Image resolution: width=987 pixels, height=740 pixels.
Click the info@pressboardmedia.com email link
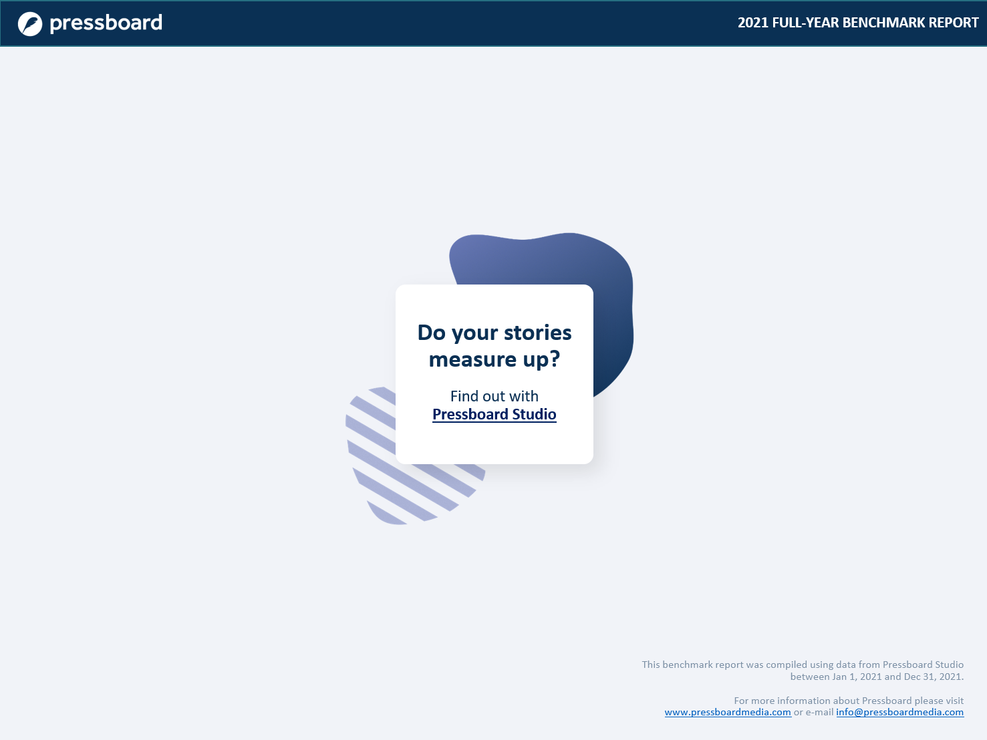900,712
